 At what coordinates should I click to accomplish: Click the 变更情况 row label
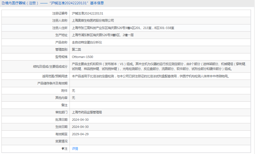point(61,141)
